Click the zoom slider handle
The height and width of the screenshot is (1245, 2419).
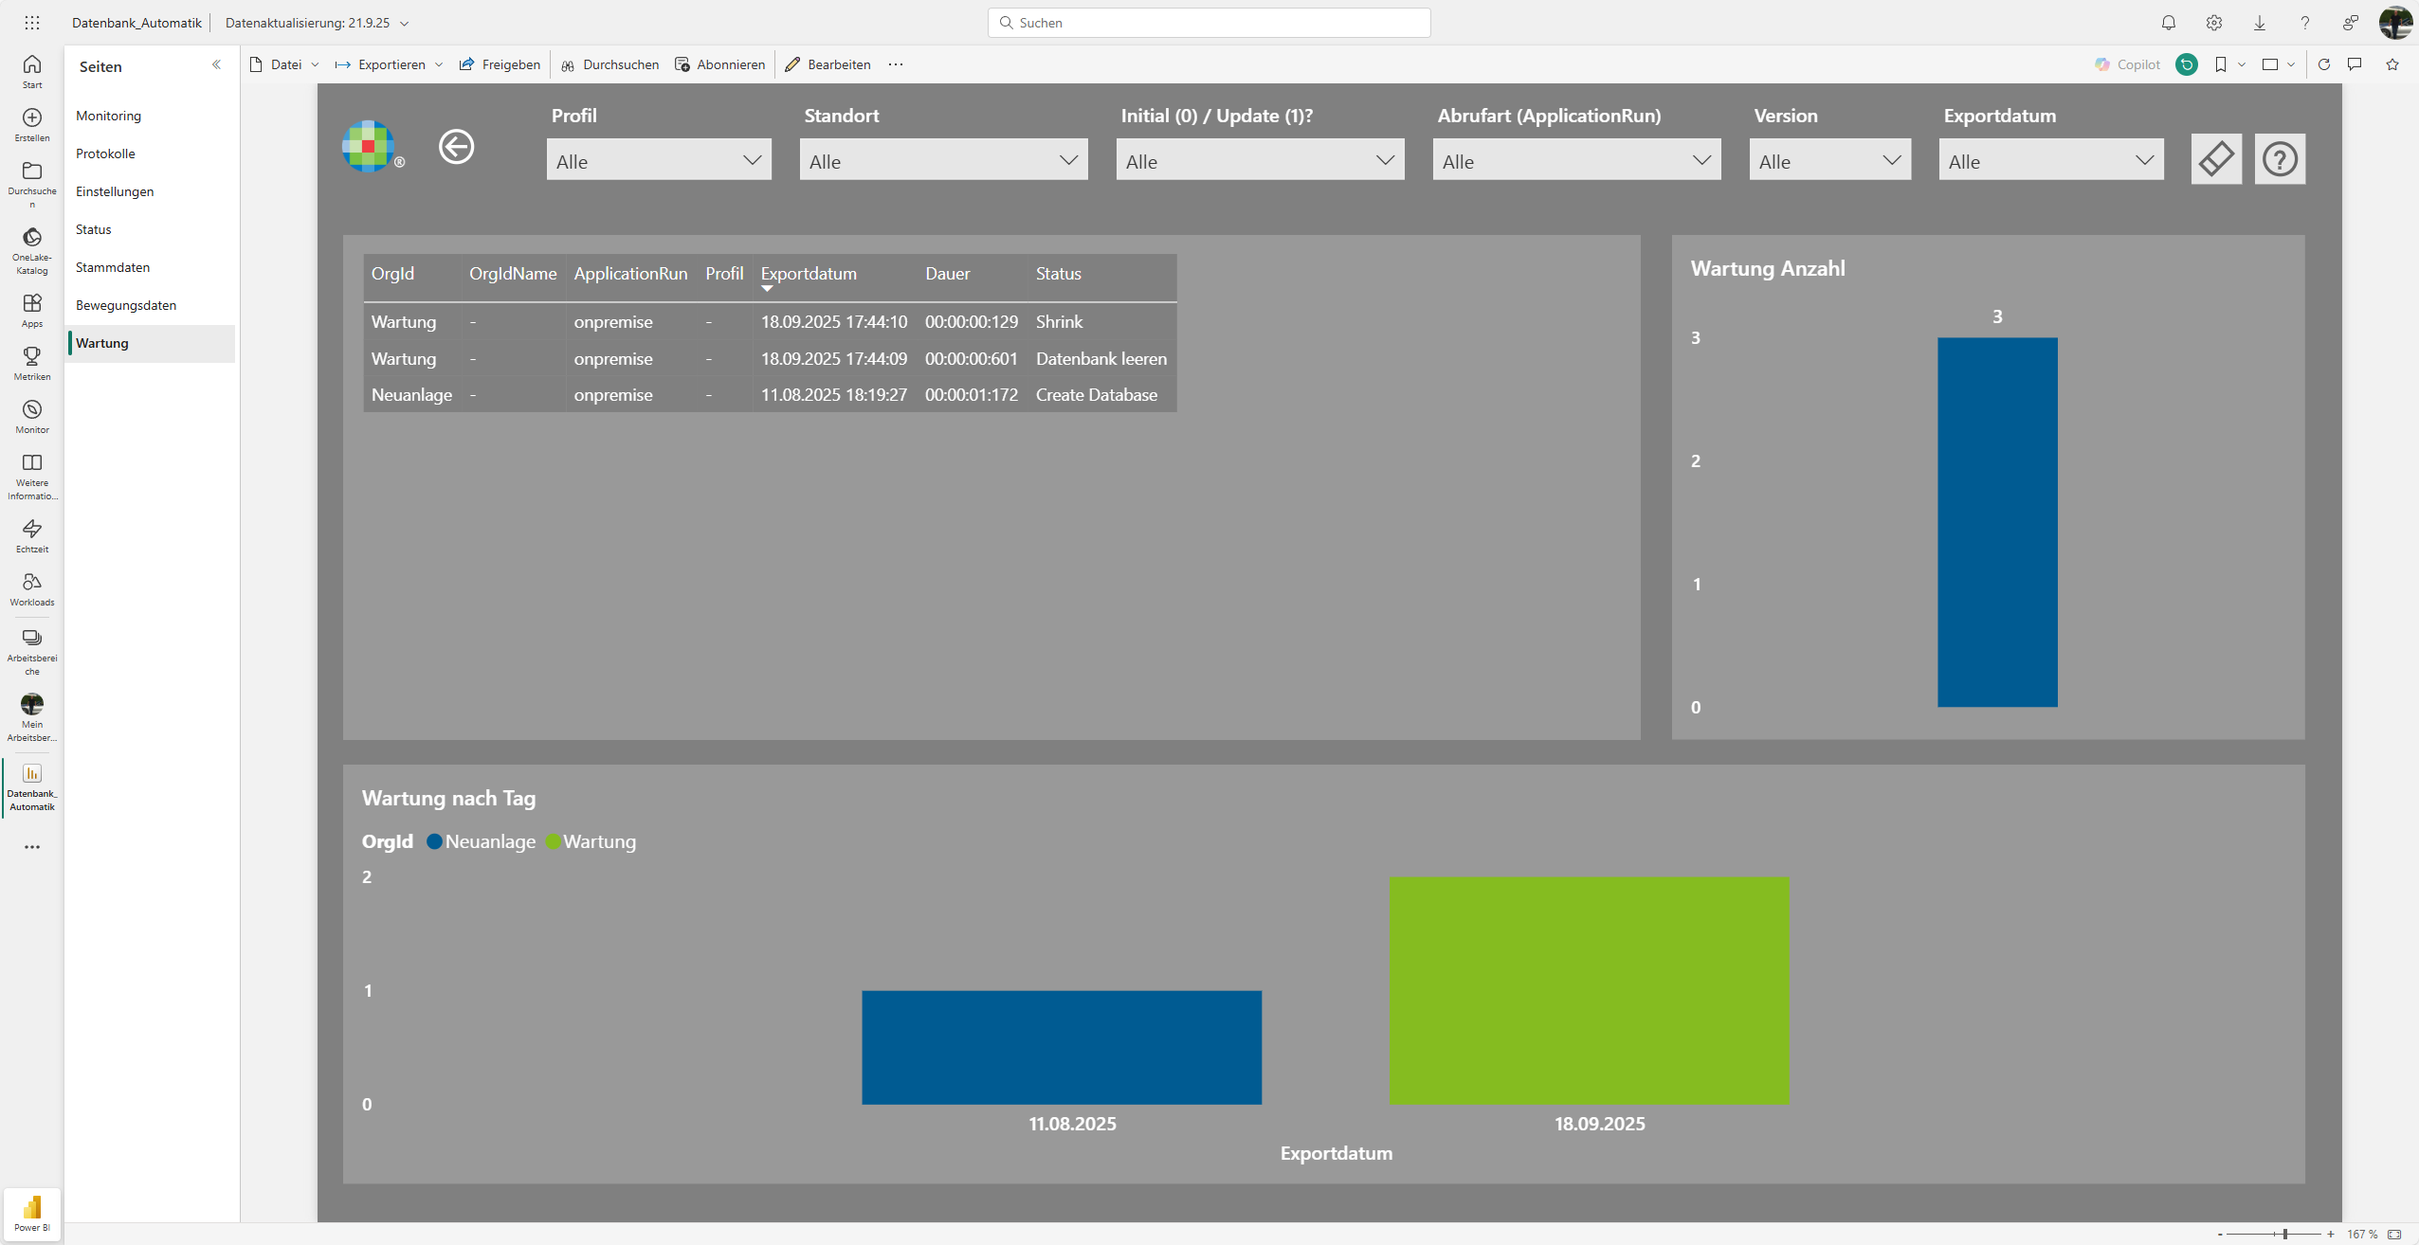tap(2285, 1234)
